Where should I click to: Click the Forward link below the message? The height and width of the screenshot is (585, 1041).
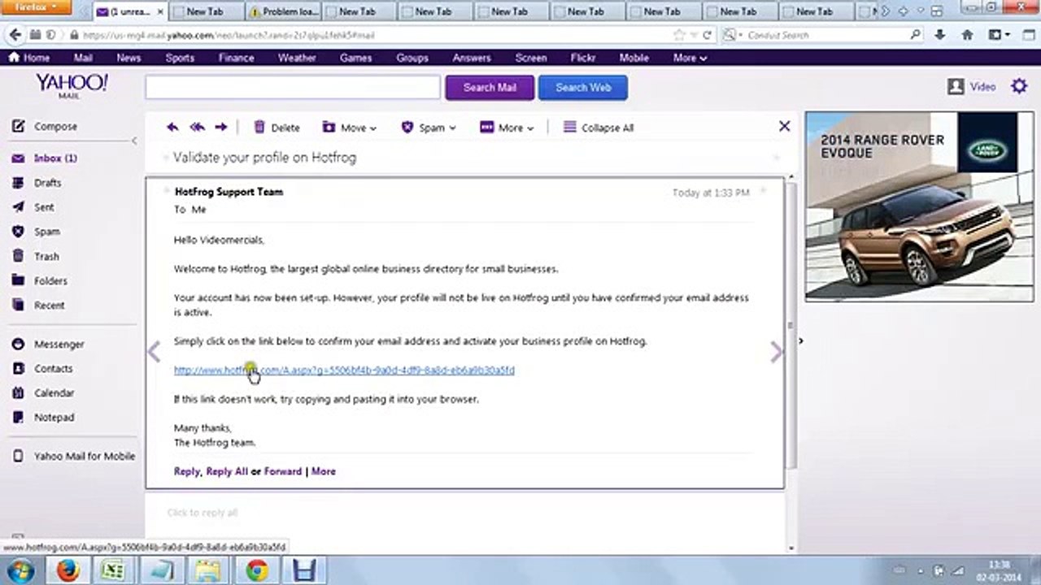click(282, 471)
